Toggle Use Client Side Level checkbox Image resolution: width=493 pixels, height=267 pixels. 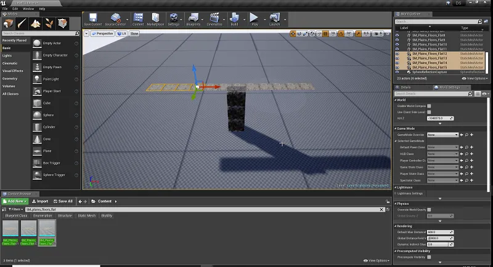[429, 112]
